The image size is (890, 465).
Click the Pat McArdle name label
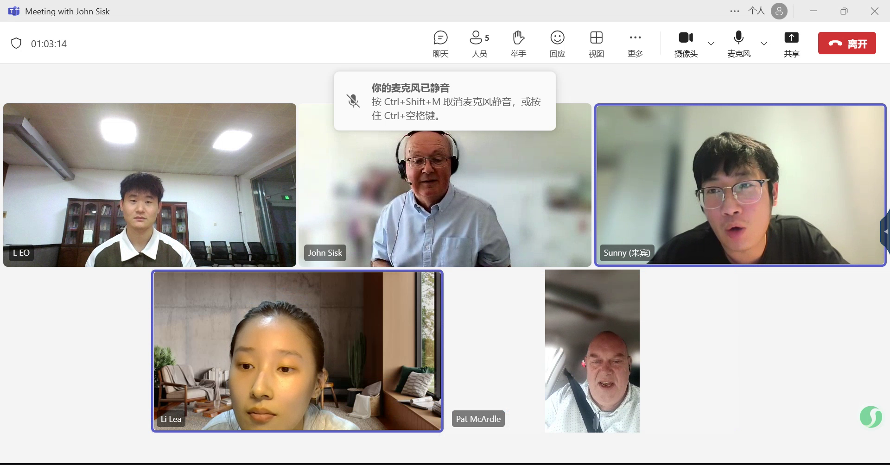click(478, 419)
